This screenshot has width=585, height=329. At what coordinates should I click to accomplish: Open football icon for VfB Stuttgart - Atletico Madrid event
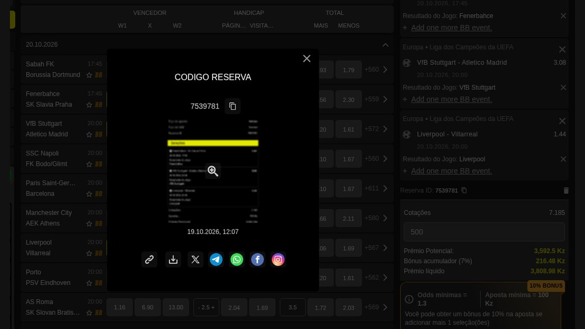tap(407, 63)
